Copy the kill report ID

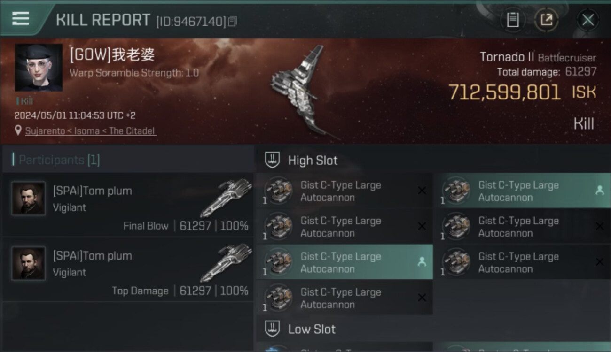click(233, 21)
